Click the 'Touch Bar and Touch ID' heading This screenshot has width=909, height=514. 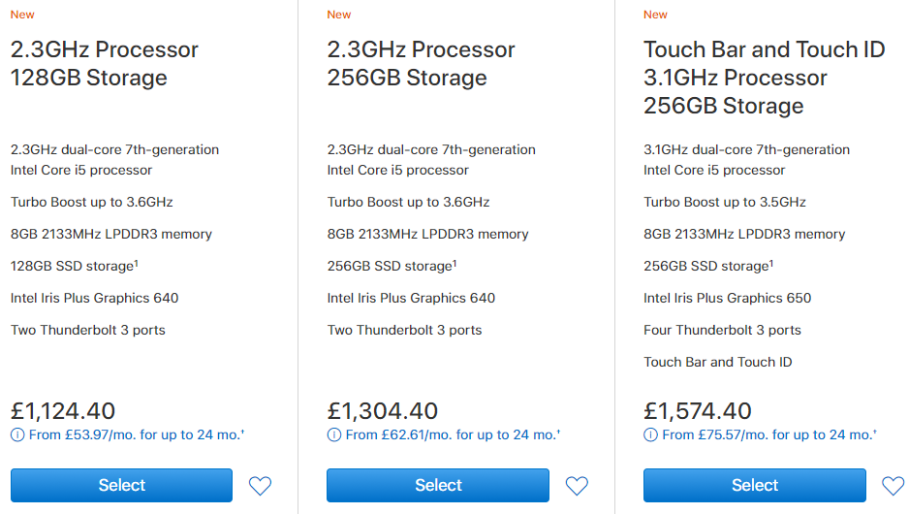pos(764,50)
